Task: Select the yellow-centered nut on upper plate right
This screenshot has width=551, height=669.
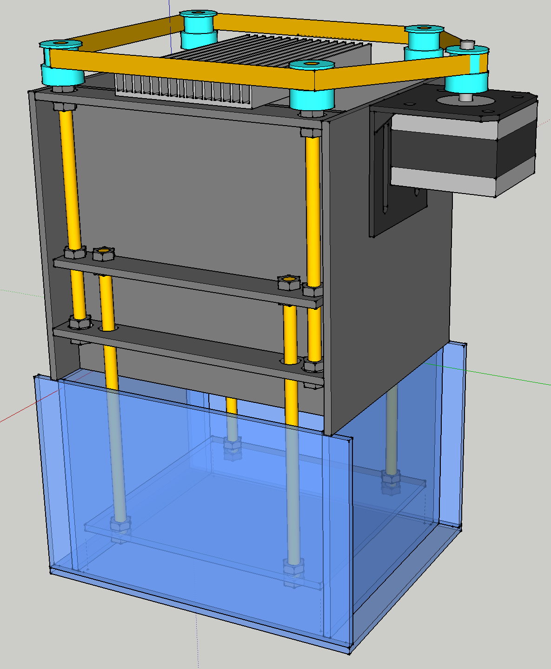Action: [289, 282]
